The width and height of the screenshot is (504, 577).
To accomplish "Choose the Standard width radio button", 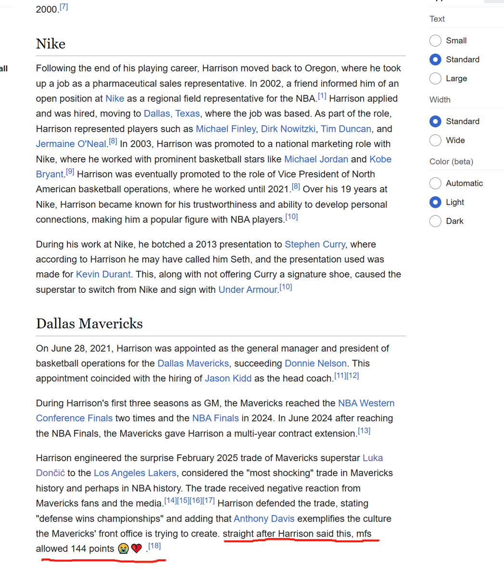I will tap(435, 121).
